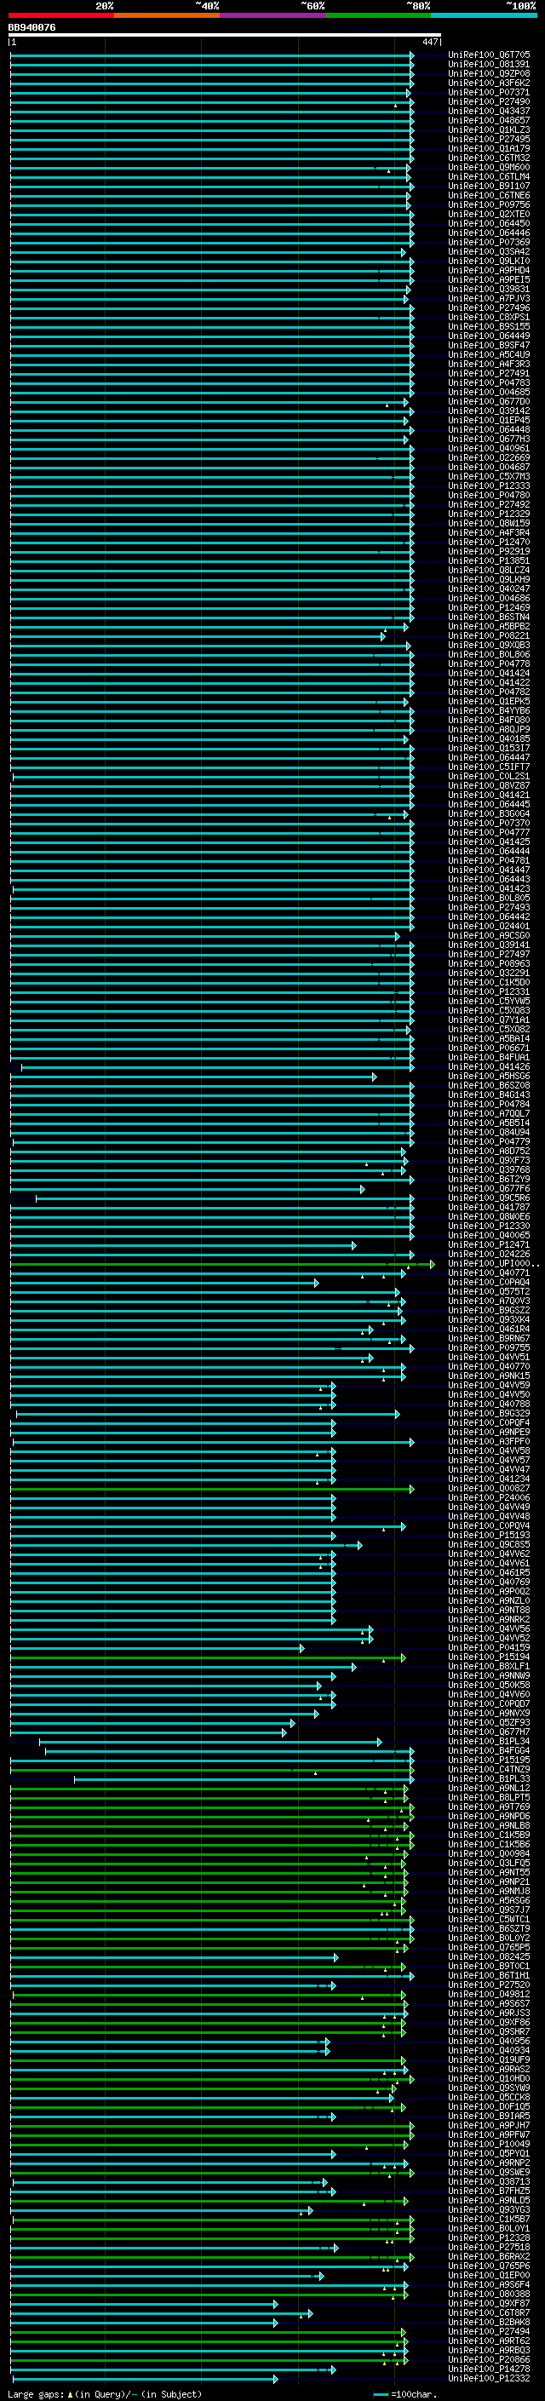Open hit UniRef100_P27495
Viewport: 545px width, 2401px height.
point(489,139)
